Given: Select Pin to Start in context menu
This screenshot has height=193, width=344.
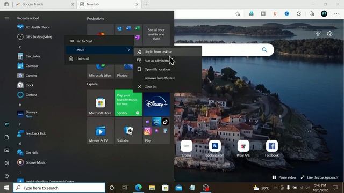Looking at the screenshot, I should [x=99, y=41].
